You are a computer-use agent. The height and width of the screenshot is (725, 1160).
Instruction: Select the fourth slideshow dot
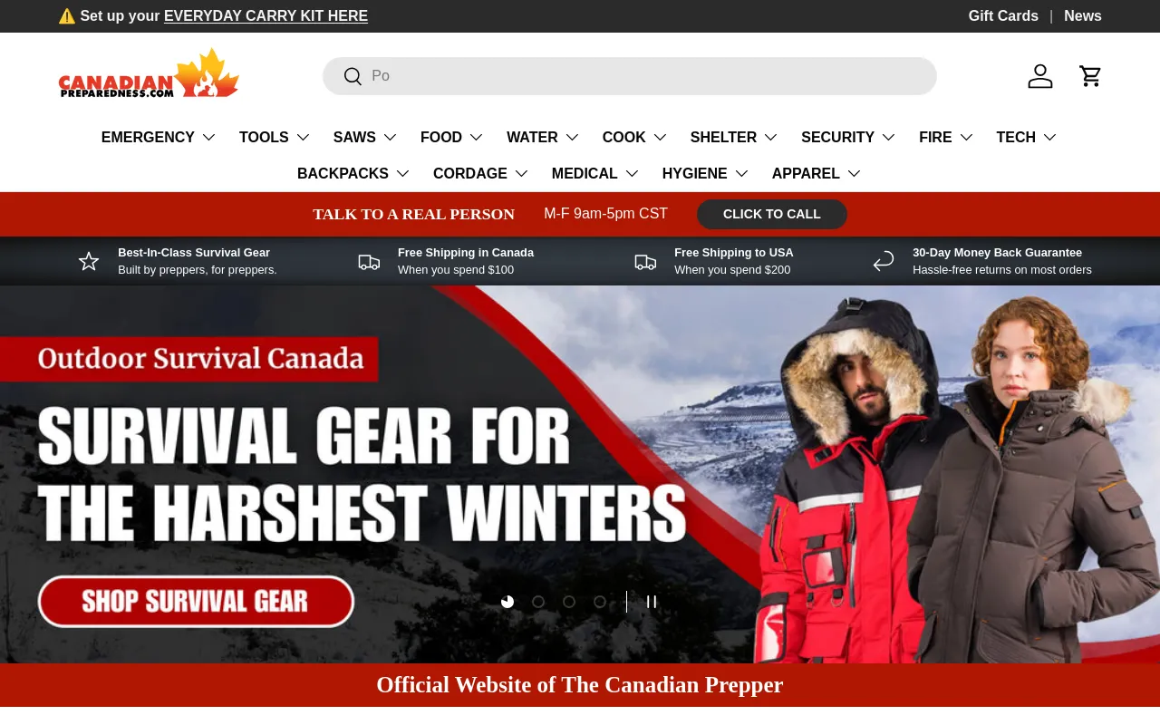(x=600, y=602)
